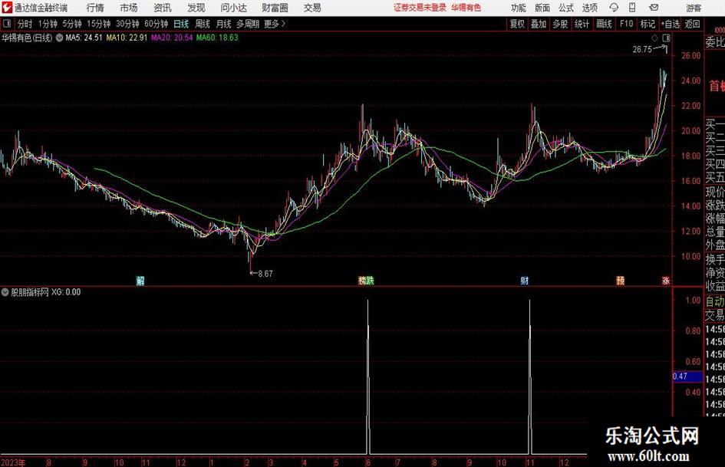Switch to 5分钟 period tab

pyautogui.click(x=72, y=24)
